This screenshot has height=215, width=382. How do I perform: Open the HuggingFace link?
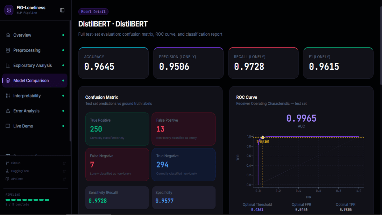point(36,171)
